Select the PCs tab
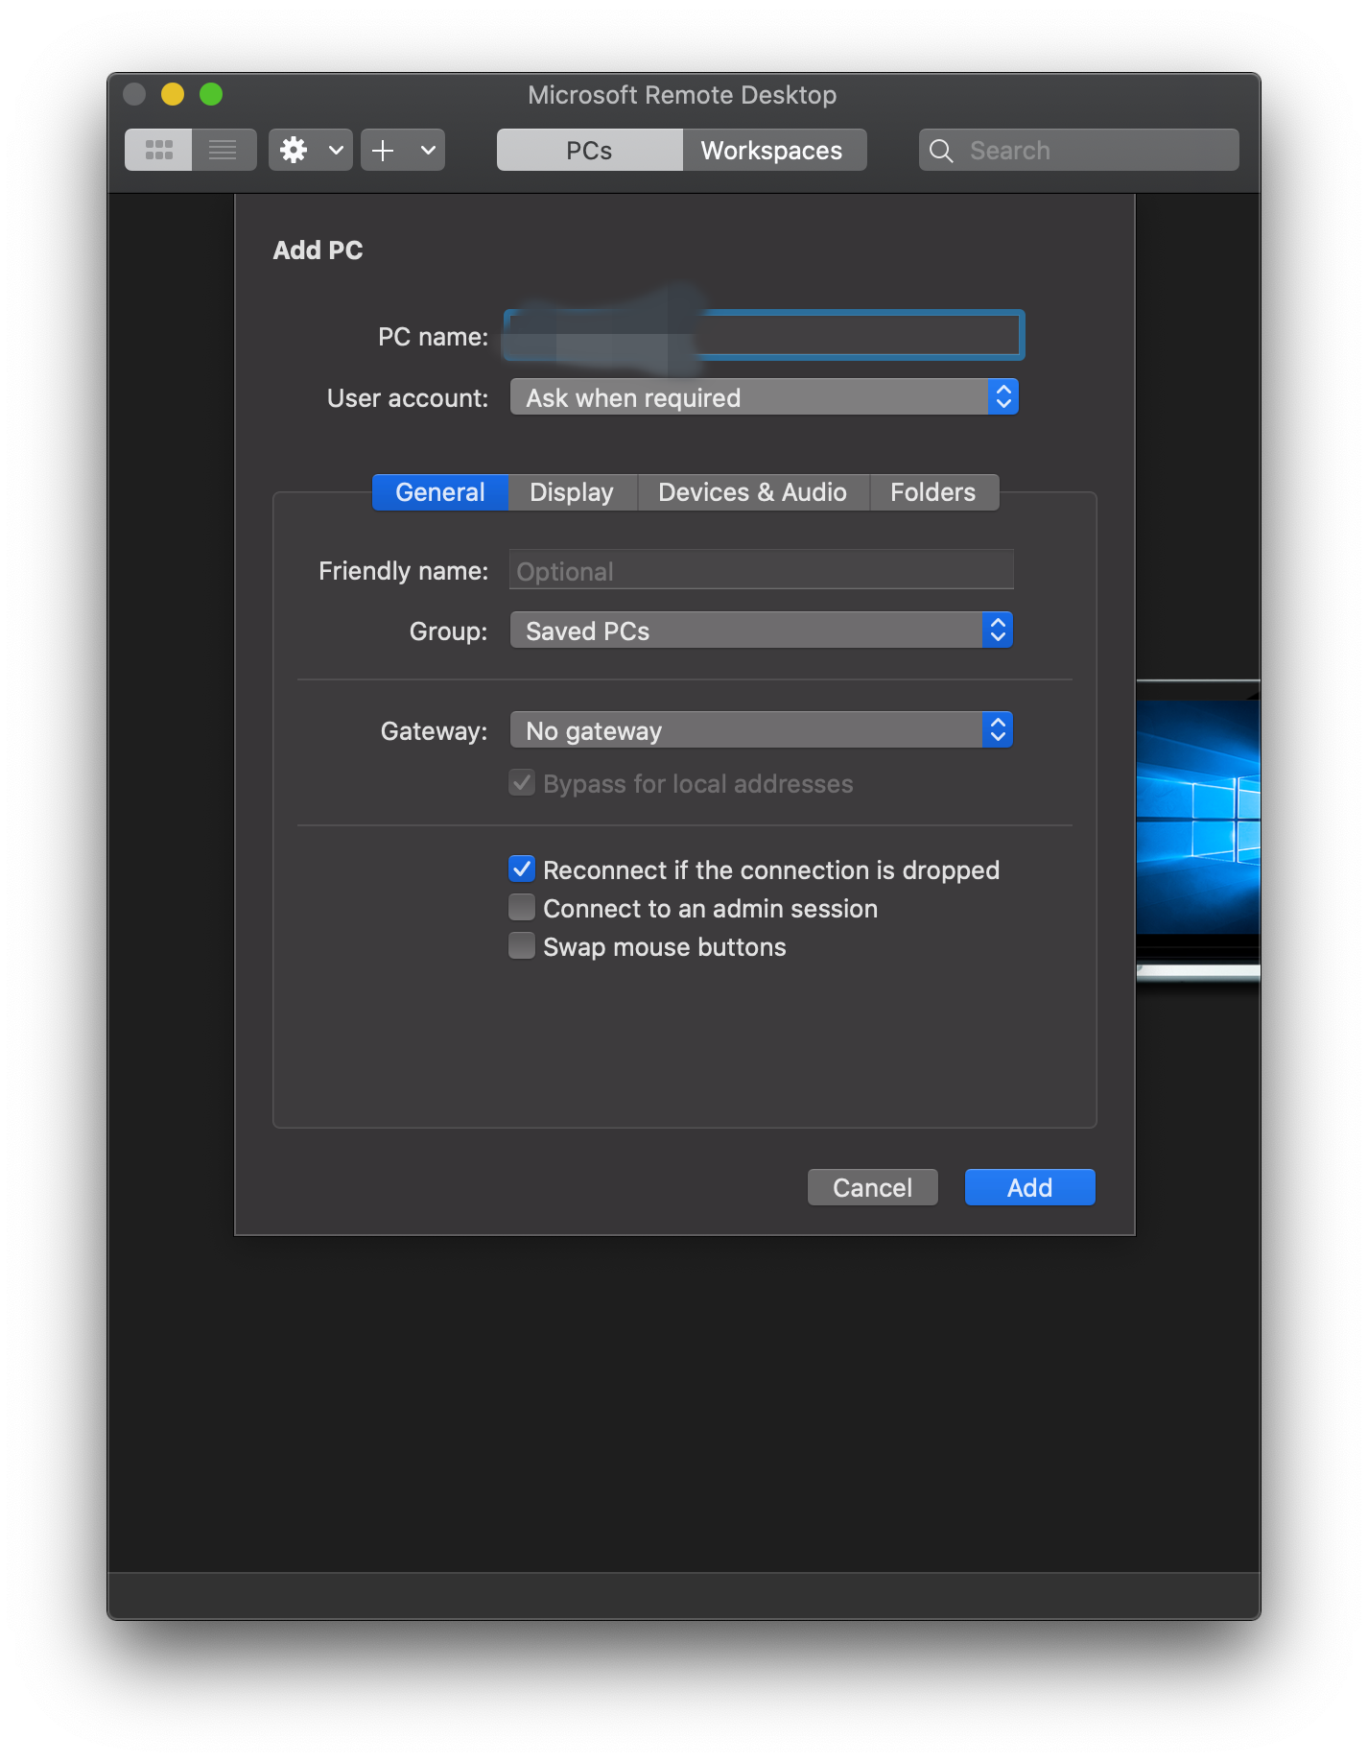The width and height of the screenshot is (1368, 1762). coord(589,150)
